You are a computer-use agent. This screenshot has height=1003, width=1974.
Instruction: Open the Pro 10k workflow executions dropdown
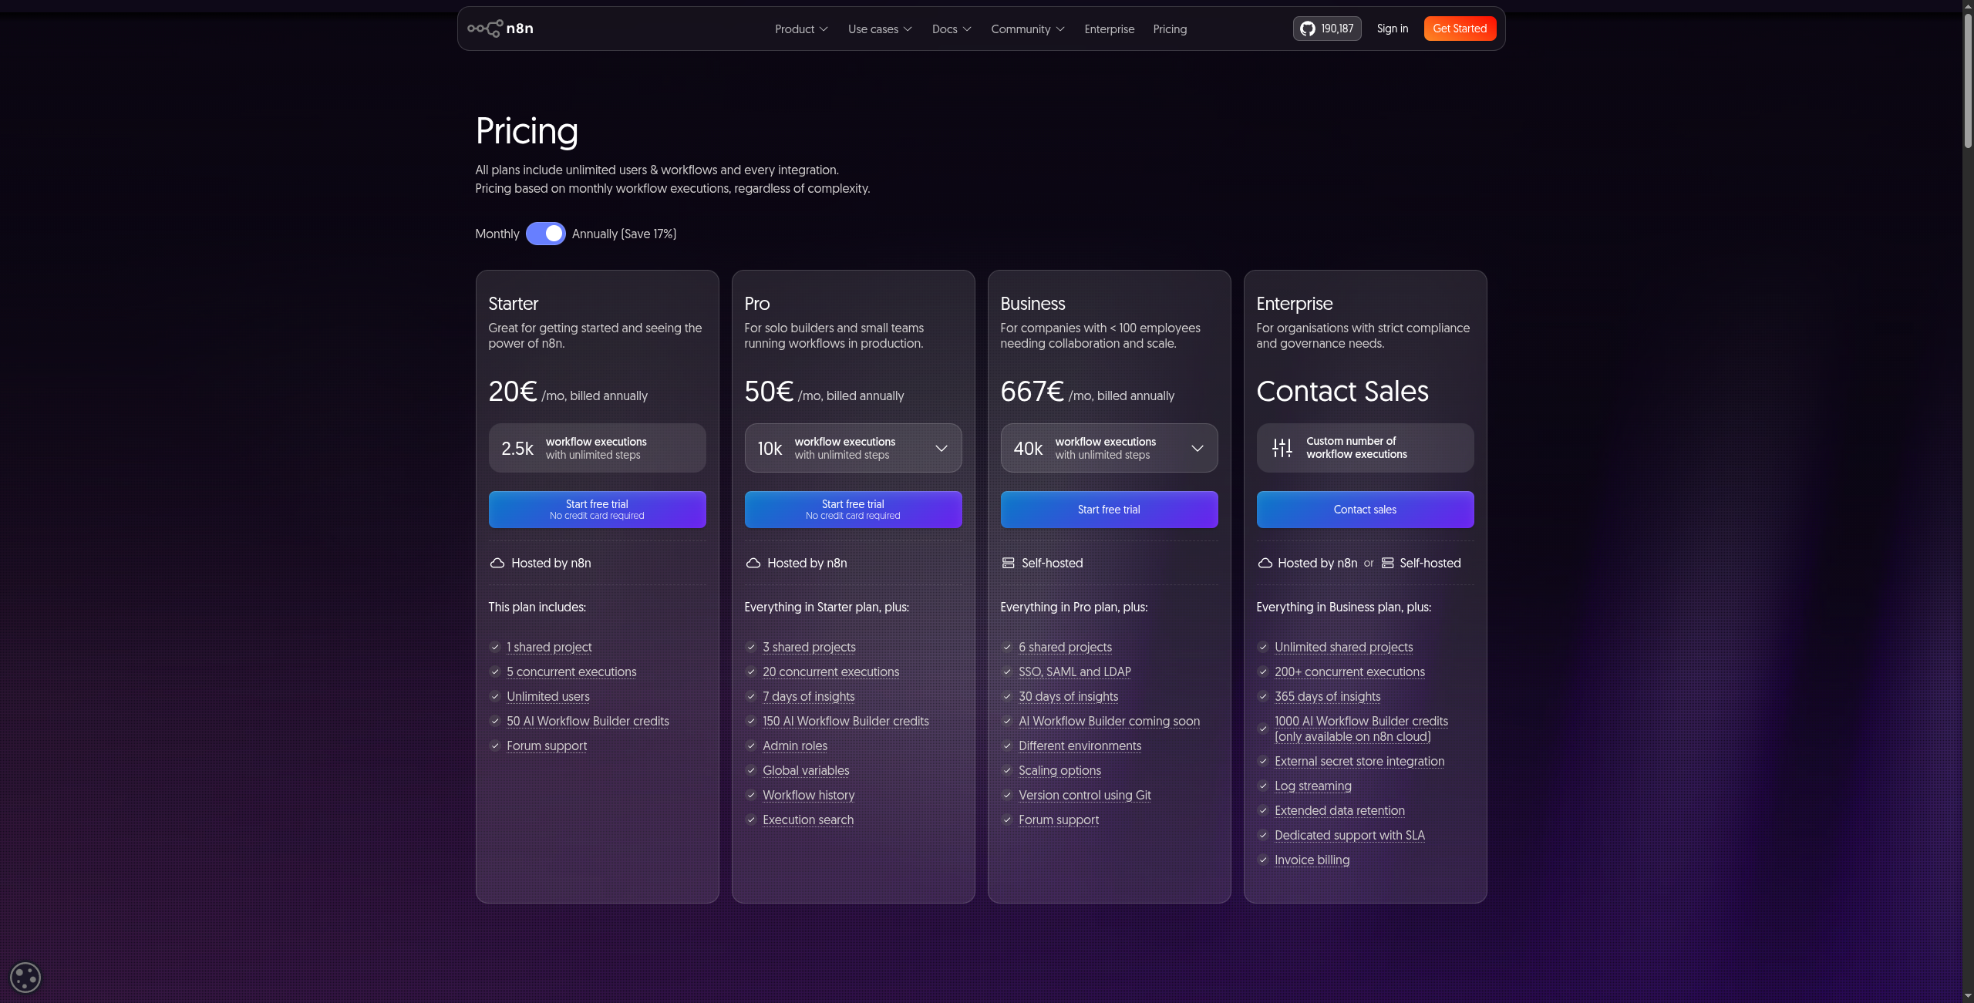[853, 448]
